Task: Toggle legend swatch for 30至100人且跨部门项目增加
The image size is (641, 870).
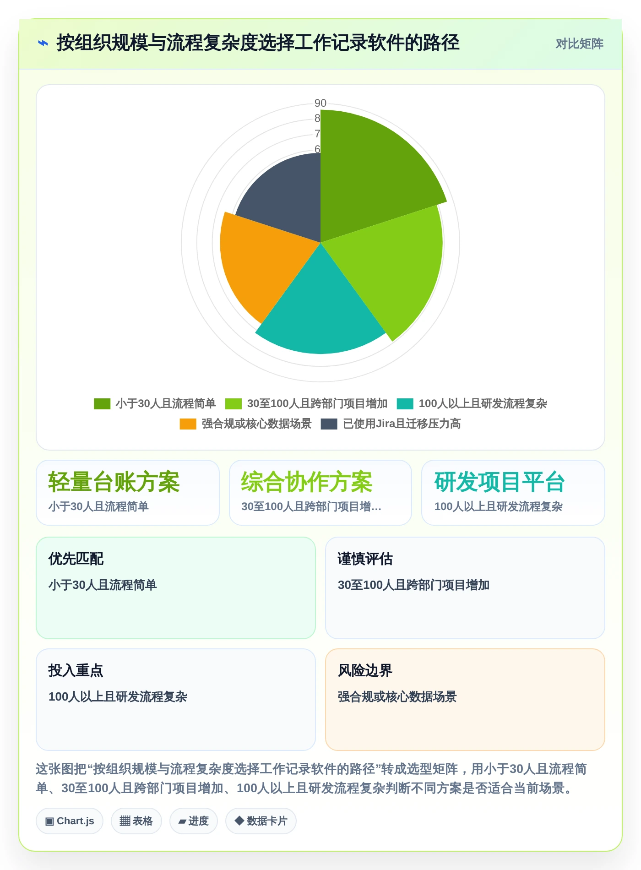Action: [x=234, y=404]
